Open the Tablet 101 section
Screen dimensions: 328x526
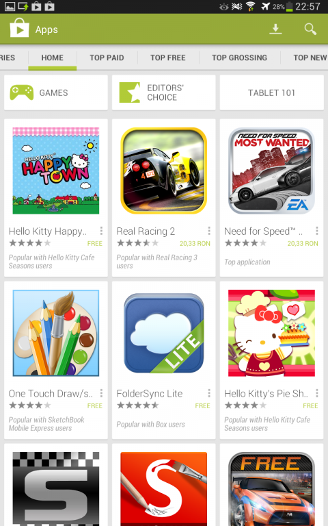click(x=271, y=92)
